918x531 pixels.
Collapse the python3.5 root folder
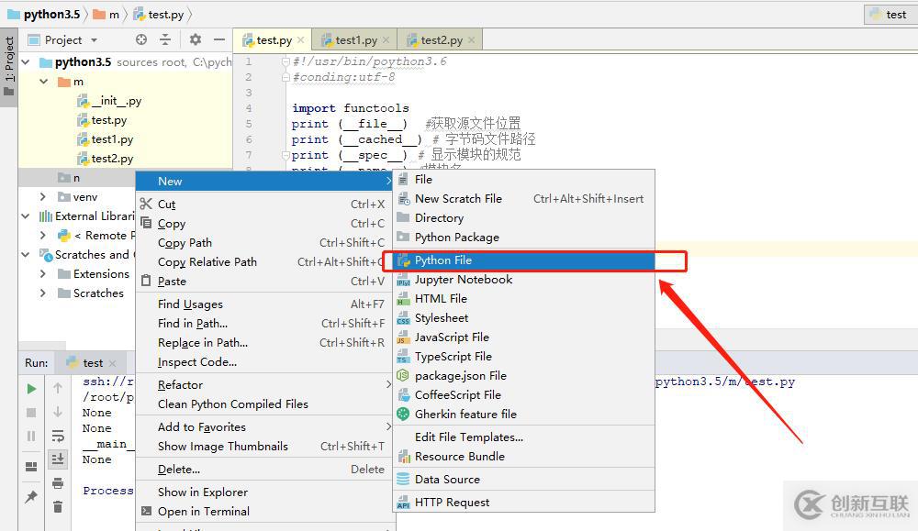[25, 62]
